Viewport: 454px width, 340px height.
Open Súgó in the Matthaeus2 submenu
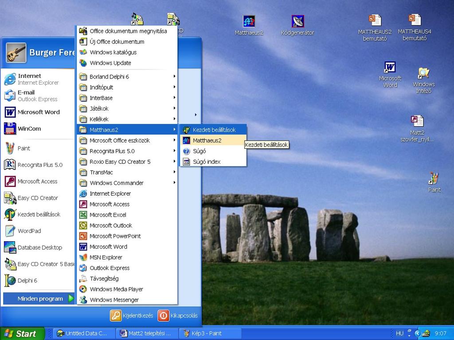pyautogui.click(x=213, y=151)
